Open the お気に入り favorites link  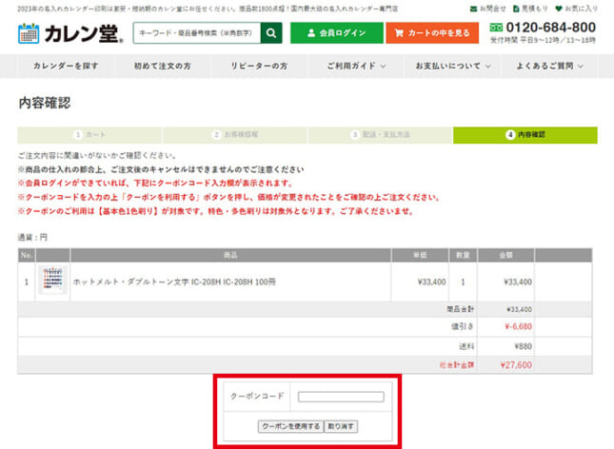577,9
